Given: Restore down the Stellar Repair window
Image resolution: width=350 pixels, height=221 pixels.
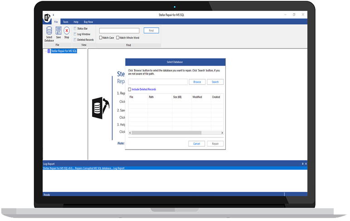Looking at the screenshot, I should pos(294,14).
